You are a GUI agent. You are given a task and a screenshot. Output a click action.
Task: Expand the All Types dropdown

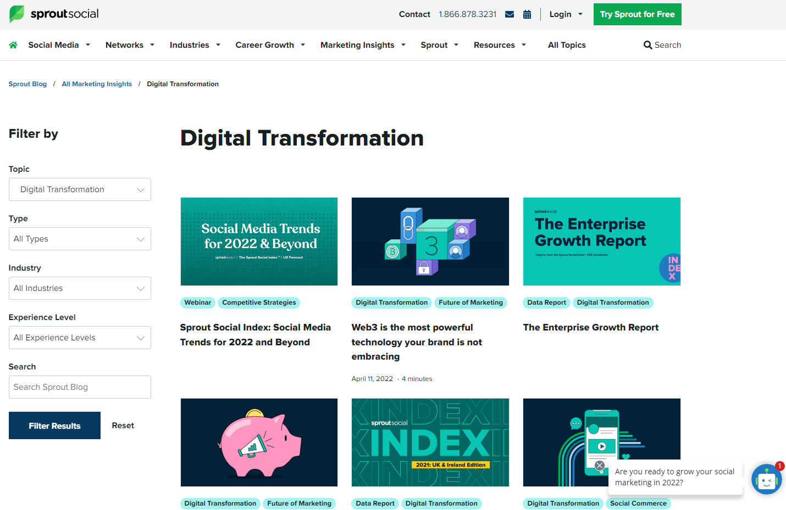point(80,239)
